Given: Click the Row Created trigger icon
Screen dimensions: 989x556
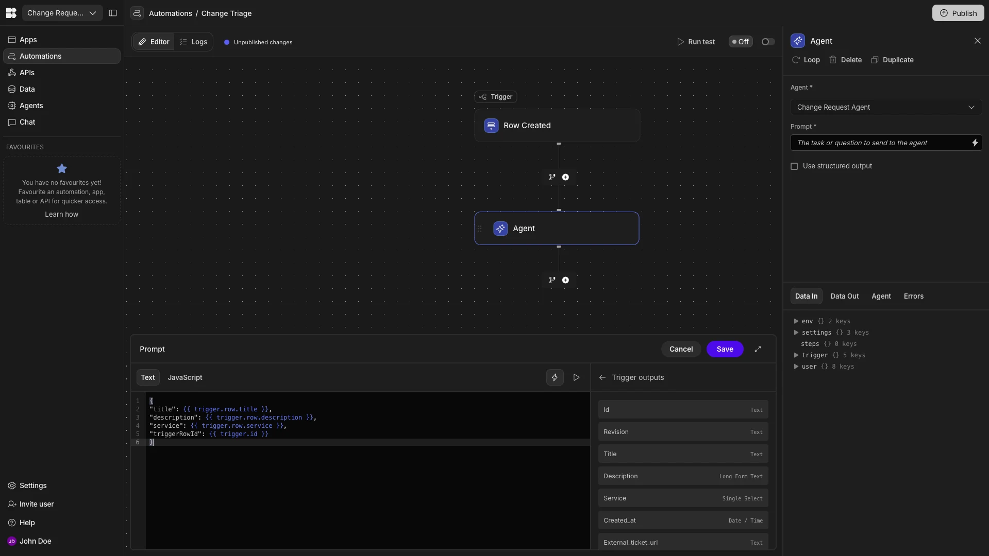Looking at the screenshot, I should pyautogui.click(x=491, y=126).
